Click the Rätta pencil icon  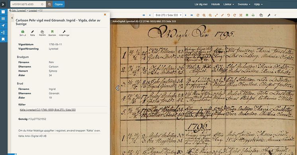tap(33, 33)
